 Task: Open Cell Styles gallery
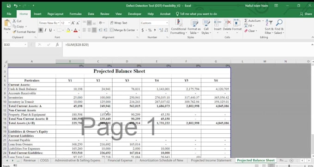(x=206, y=27)
